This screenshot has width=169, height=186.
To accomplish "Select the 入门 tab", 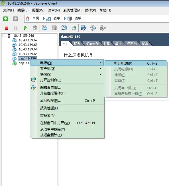I will 66,43.
